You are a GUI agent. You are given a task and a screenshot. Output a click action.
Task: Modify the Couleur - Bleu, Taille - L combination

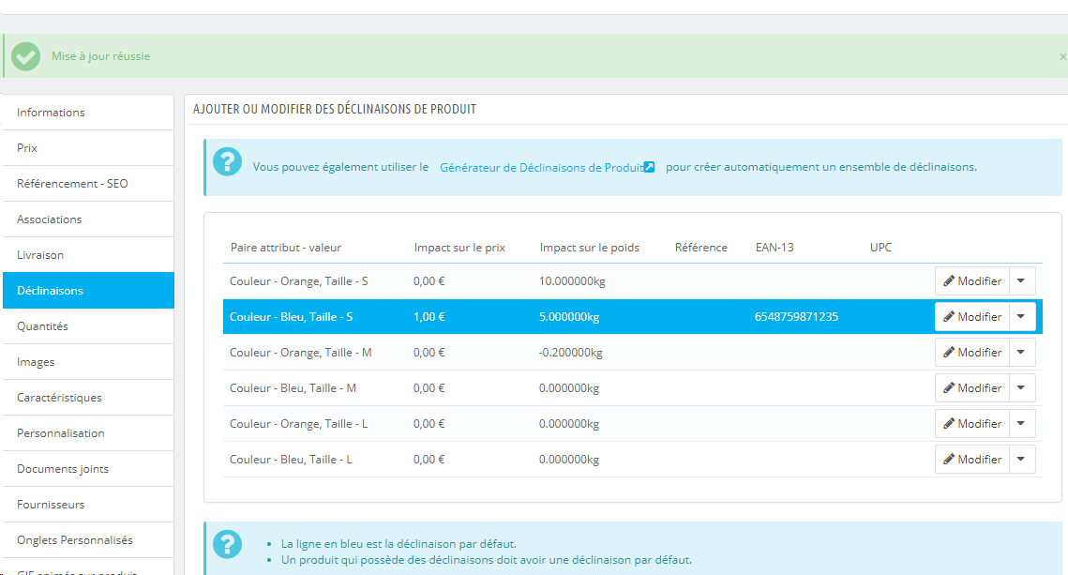(971, 460)
